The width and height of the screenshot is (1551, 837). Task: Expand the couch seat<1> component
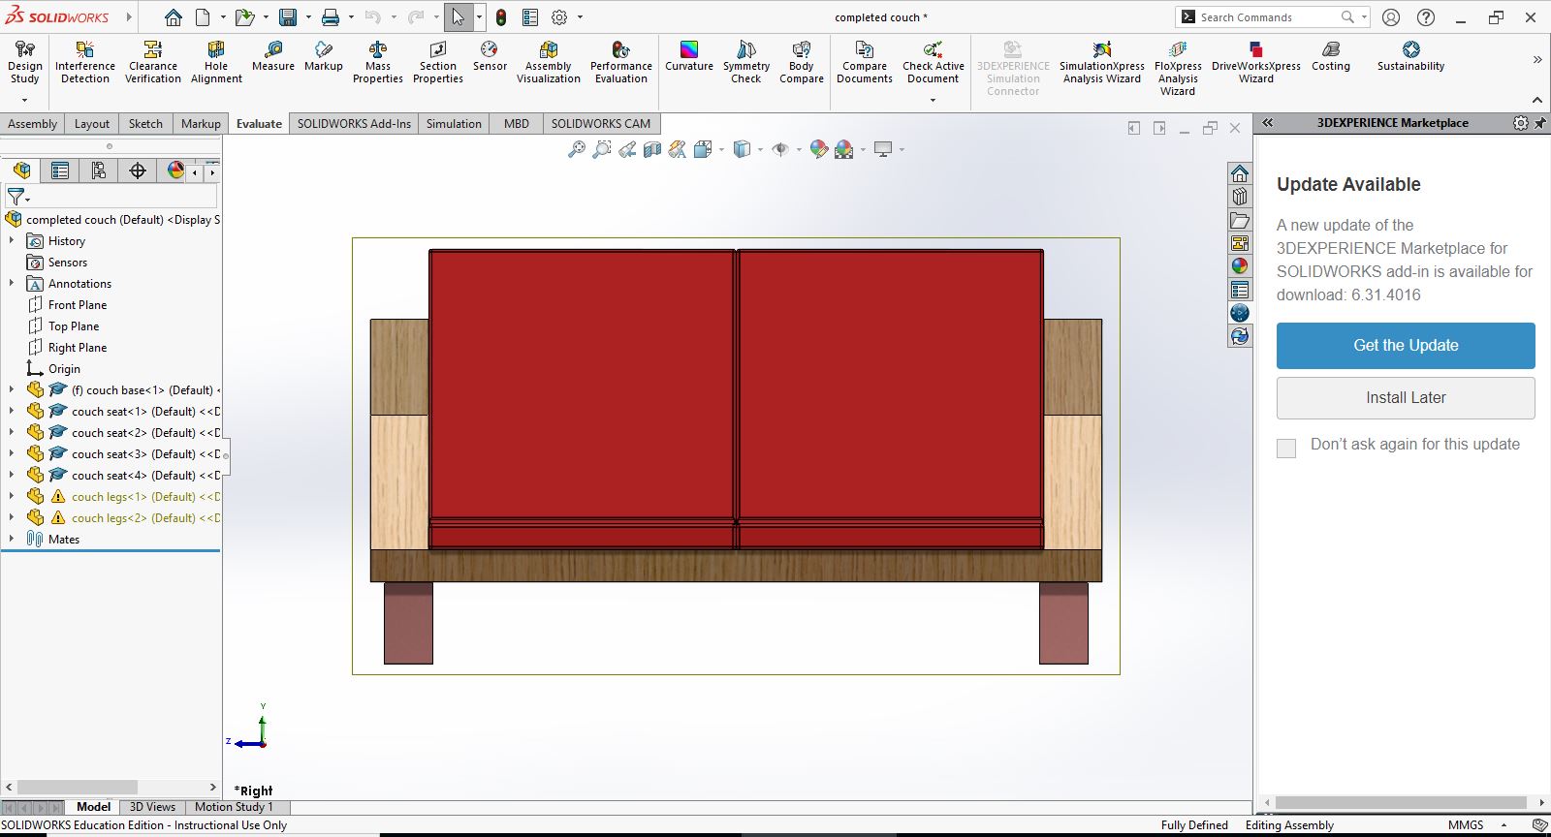coord(12,411)
